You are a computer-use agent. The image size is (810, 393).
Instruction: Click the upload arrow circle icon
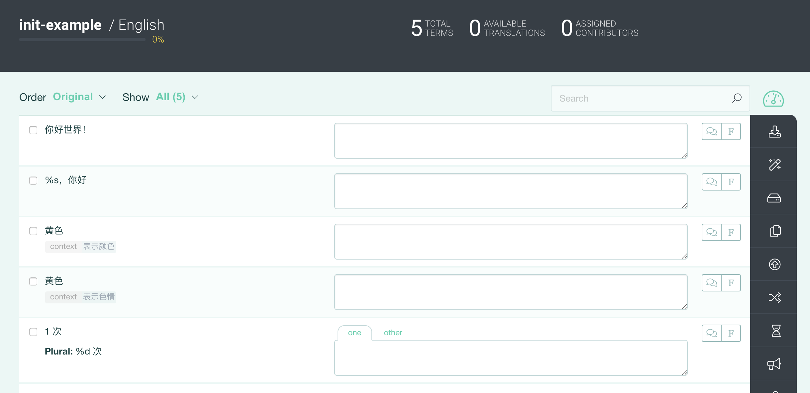point(774,264)
